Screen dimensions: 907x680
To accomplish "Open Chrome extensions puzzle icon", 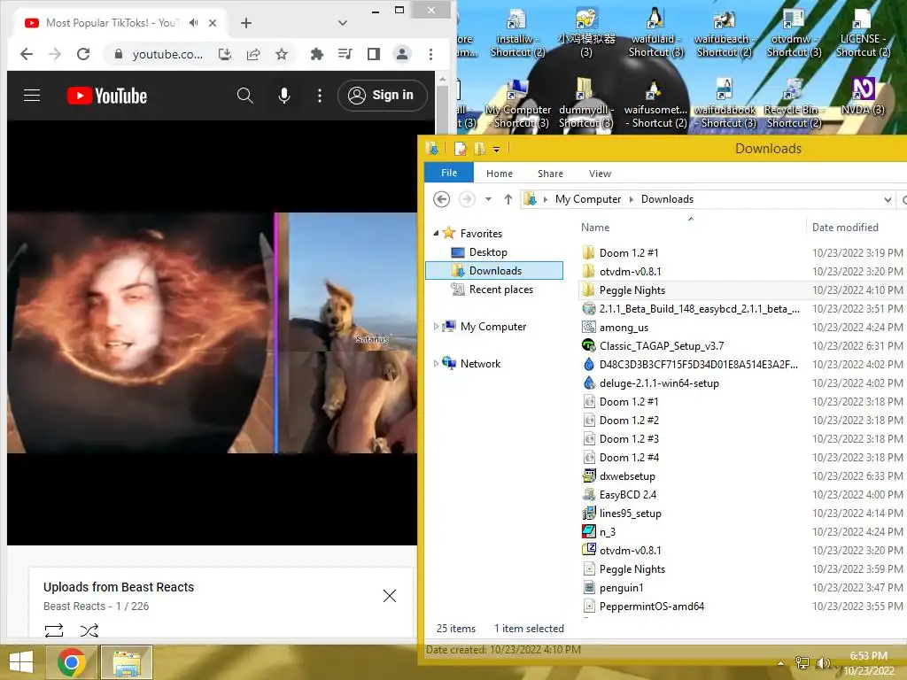I will (x=316, y=54).
